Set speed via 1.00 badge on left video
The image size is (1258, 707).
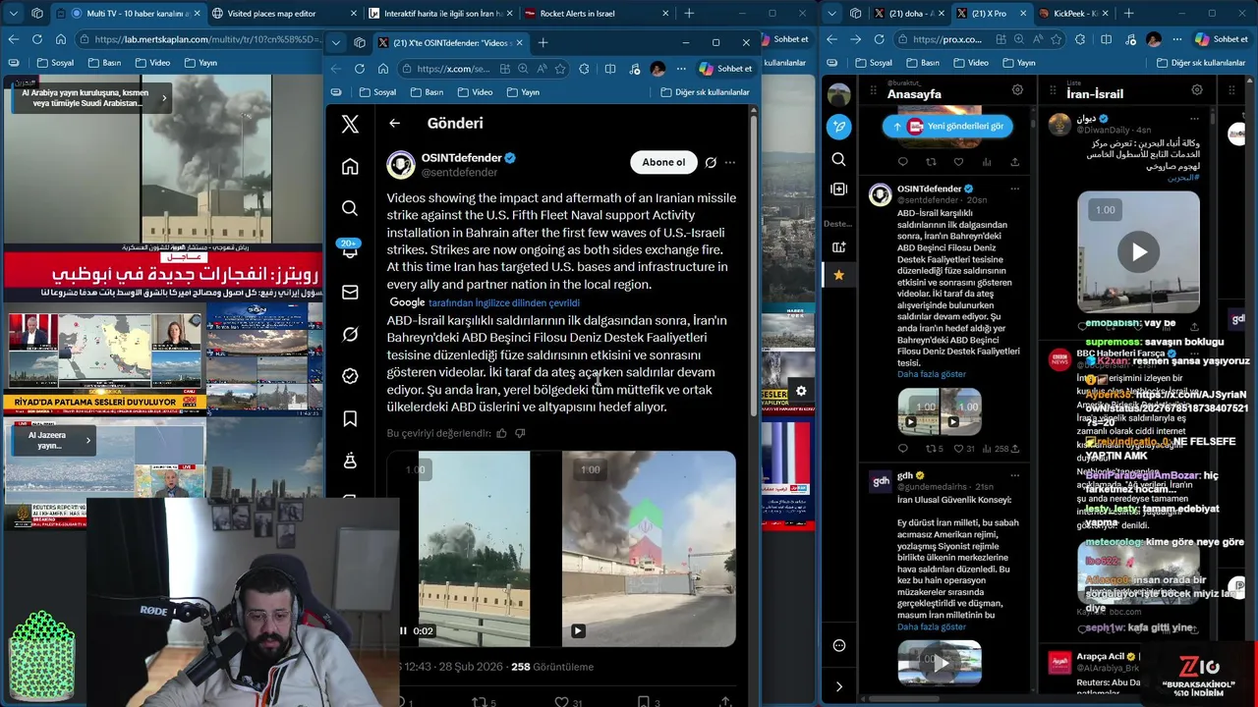pos(416,470)
